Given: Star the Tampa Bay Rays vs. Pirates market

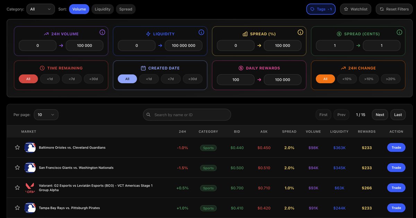Looking at the screenshot, I should [x=17, y=208].
